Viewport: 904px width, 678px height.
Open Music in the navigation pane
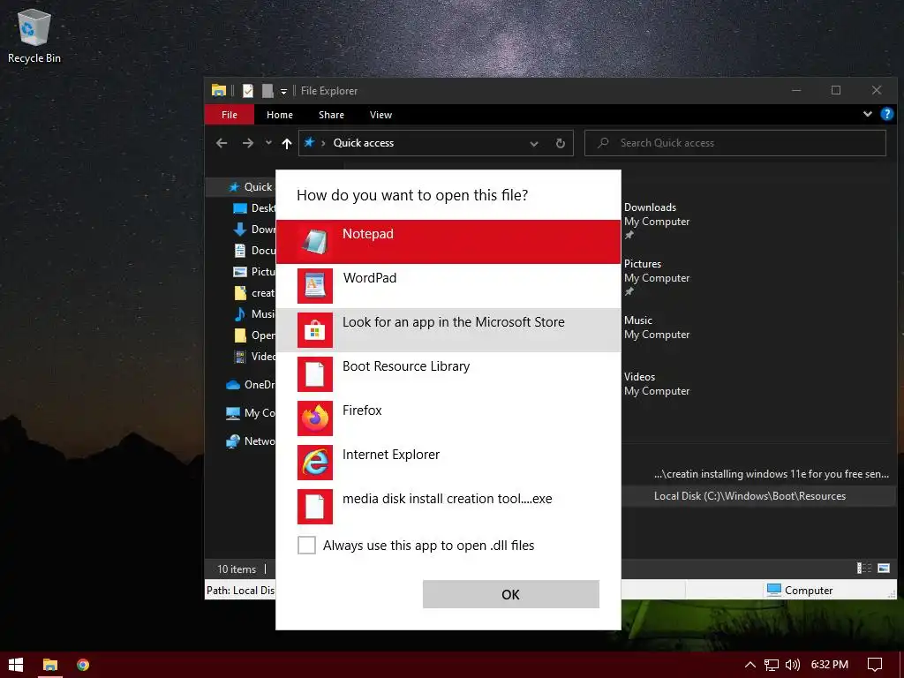253,313
